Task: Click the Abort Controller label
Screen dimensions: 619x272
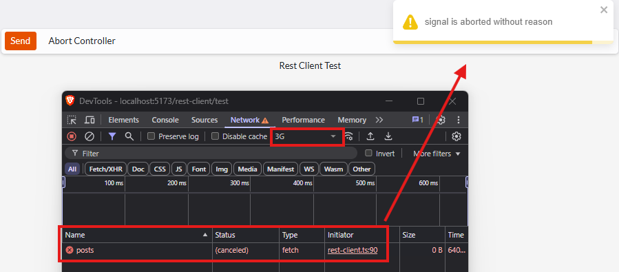Action: [x=82, y=41]
